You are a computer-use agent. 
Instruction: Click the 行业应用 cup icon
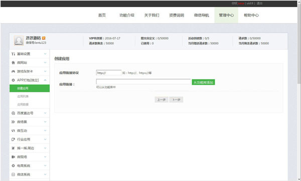click(13, 139)
